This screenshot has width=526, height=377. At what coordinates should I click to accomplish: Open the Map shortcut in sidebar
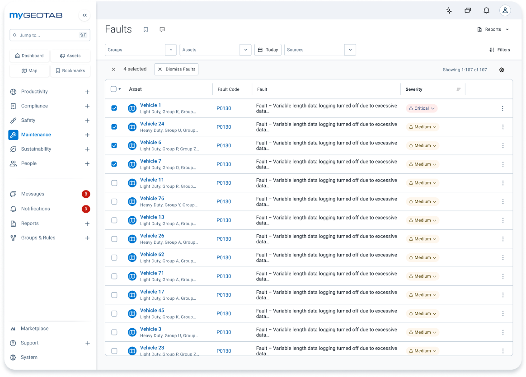(29, 71)
